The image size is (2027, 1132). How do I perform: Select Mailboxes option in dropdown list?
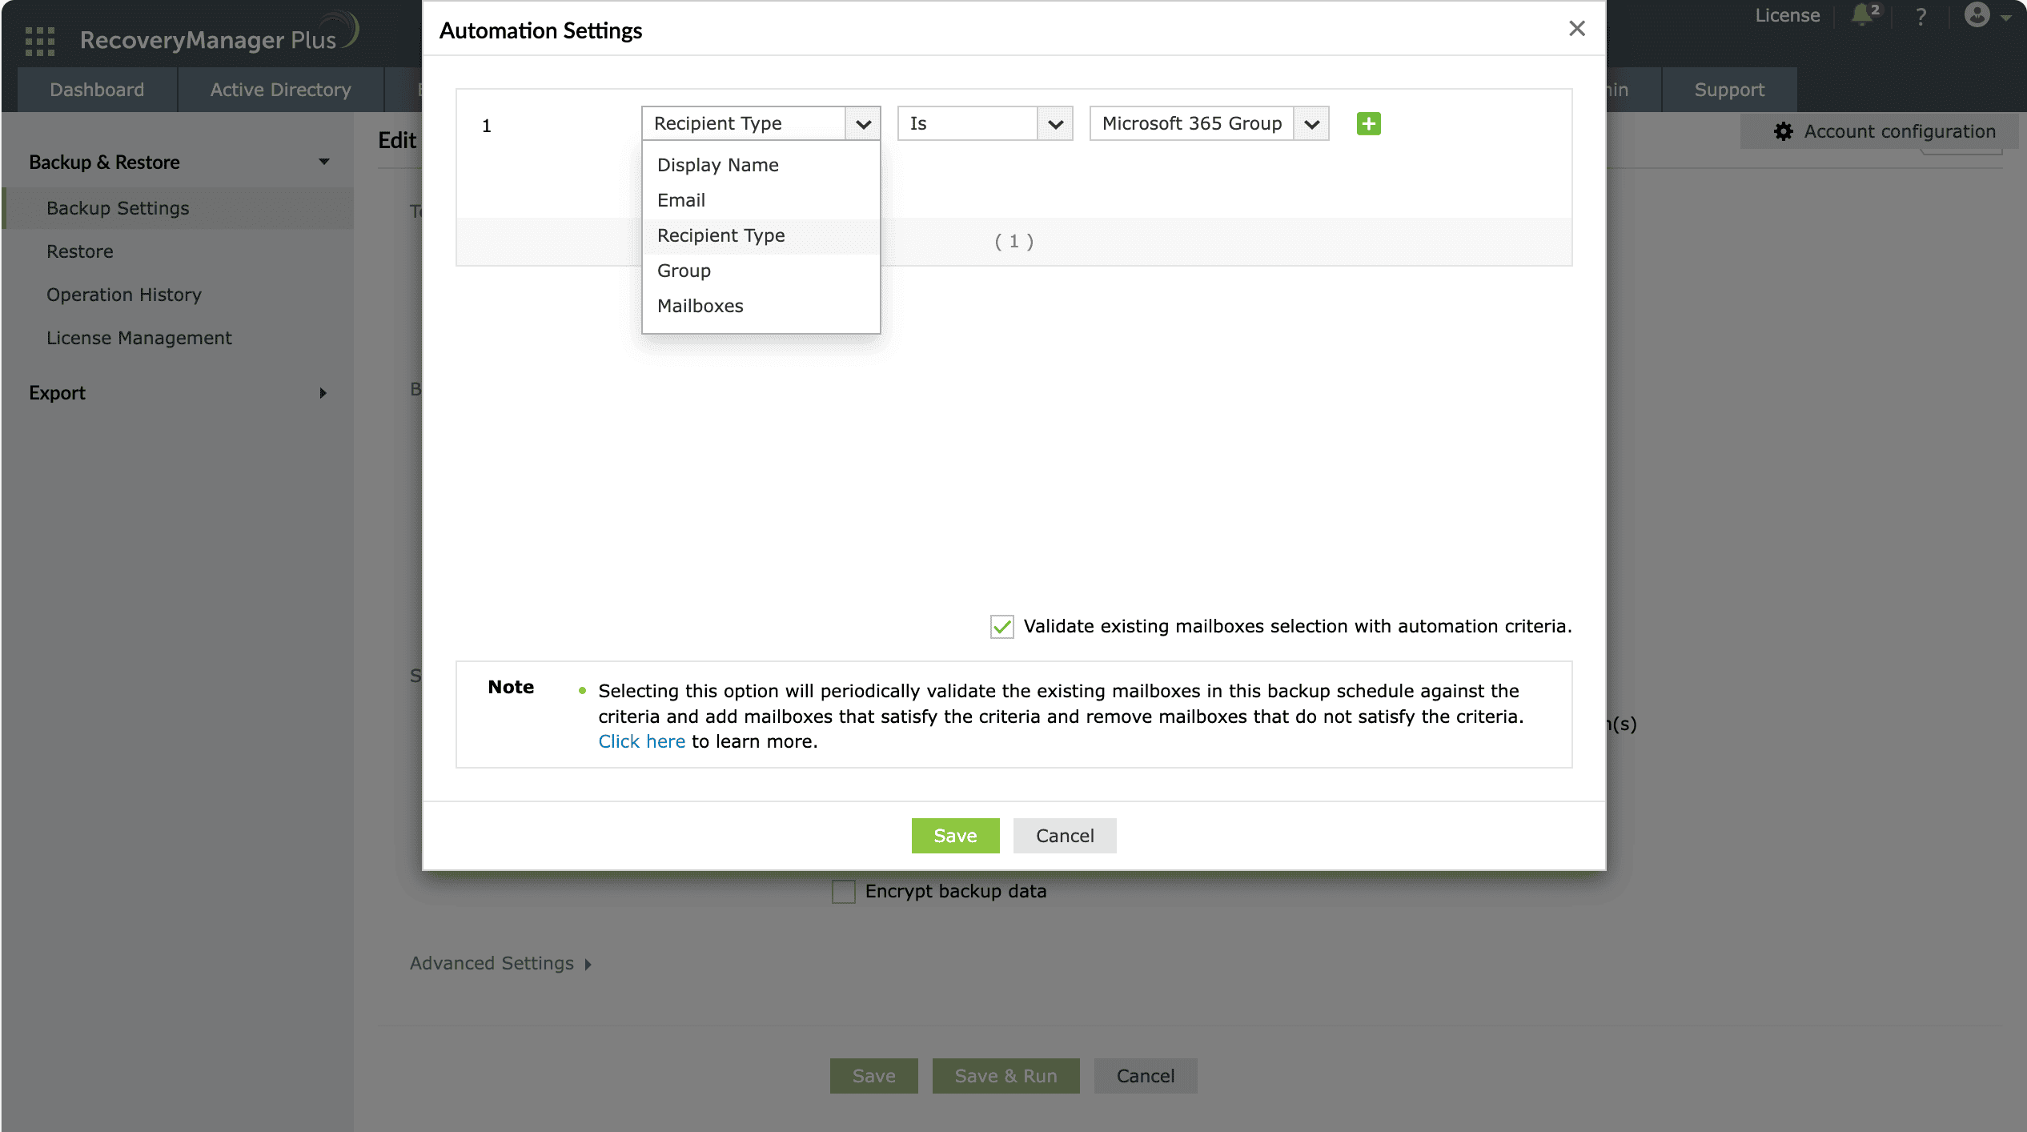[x=700, y=306]
